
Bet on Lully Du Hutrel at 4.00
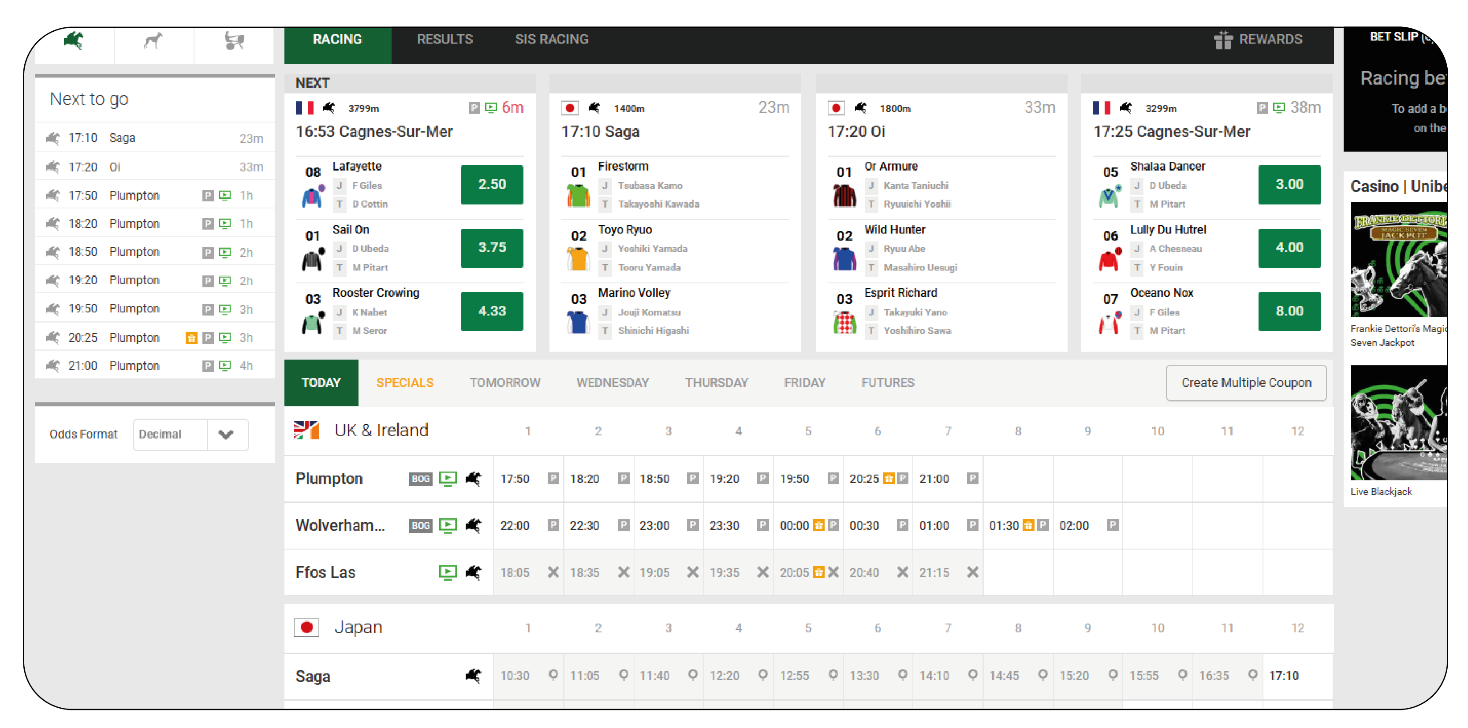point(1289,248)
